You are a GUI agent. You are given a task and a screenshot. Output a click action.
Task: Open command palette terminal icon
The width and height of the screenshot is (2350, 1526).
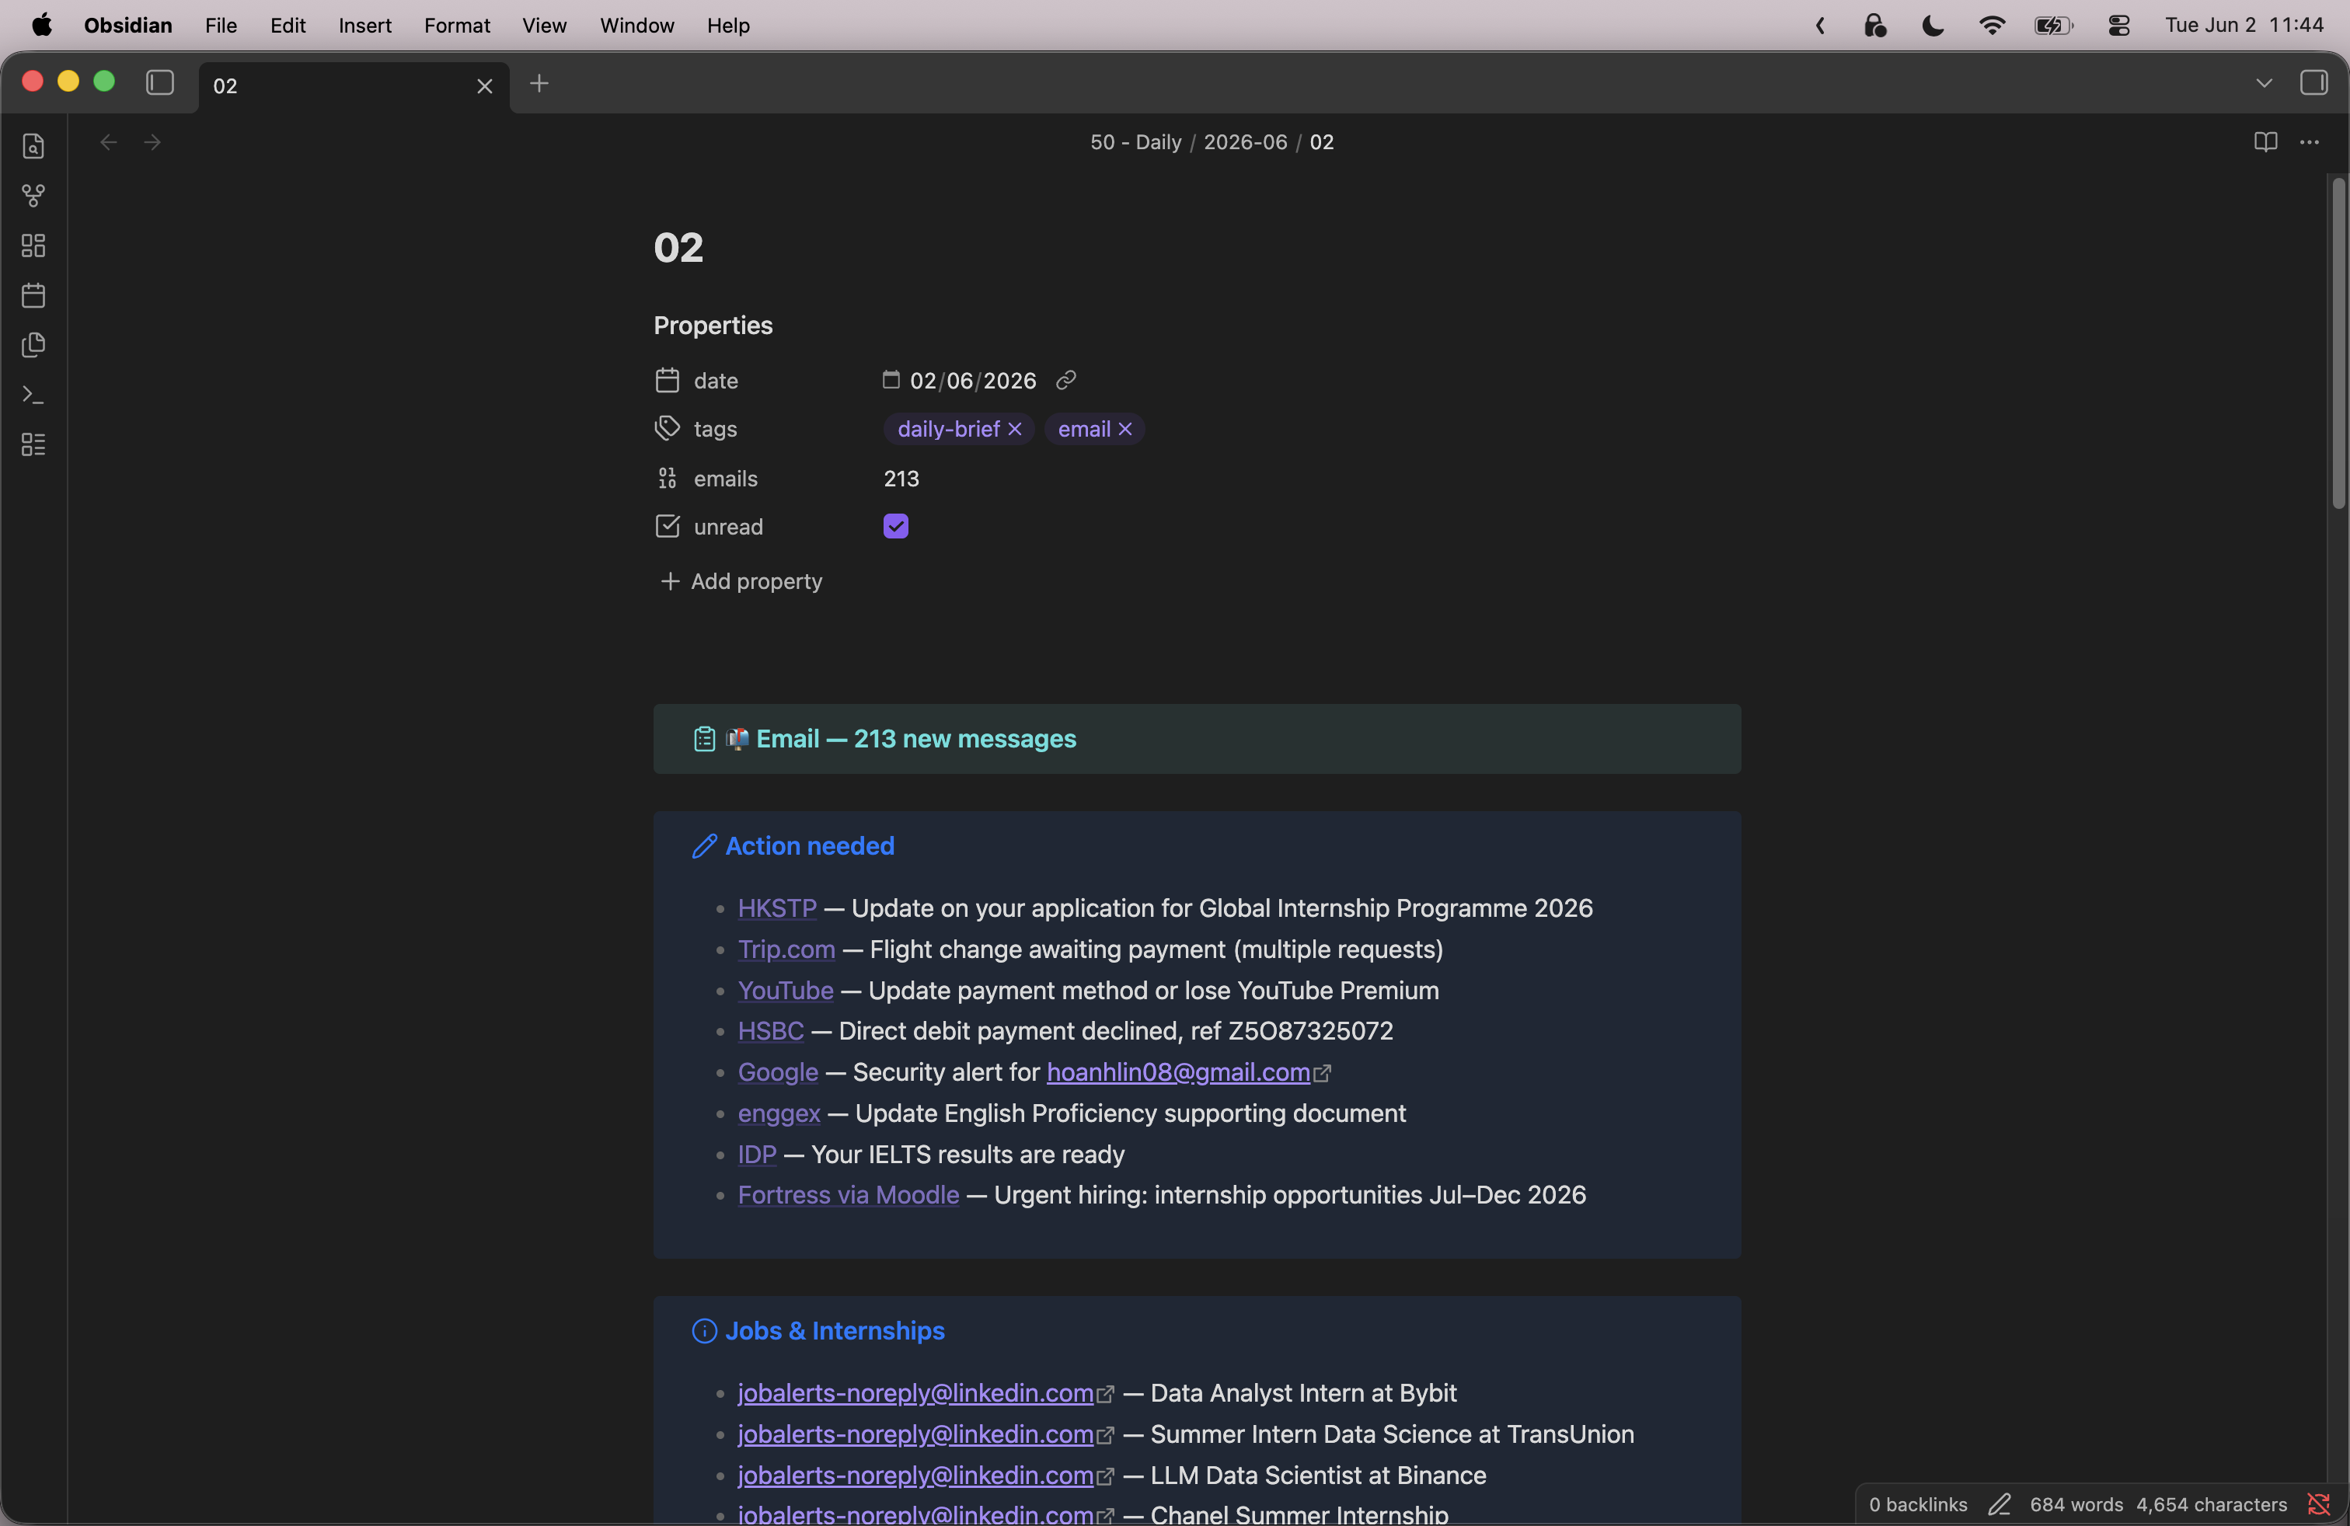pyautogui.click(x=33, y=395)
